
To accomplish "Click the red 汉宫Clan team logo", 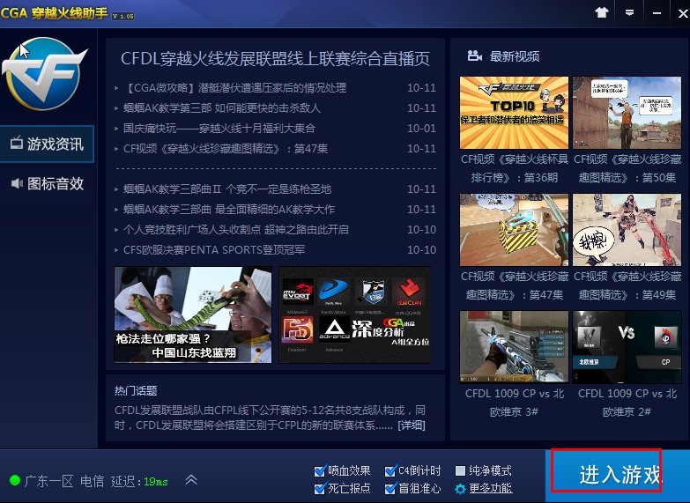I will pos(409,292).
